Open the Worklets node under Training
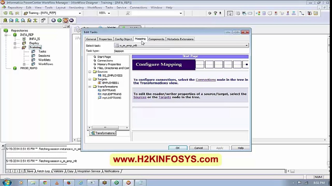 click(44, 60)
